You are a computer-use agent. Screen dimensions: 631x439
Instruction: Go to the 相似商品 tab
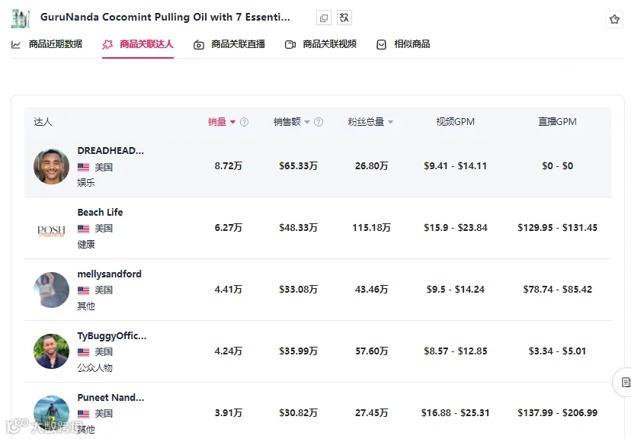pos(403,44)
